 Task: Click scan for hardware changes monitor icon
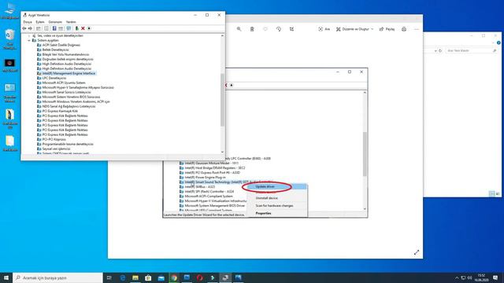click(x=69, y=28)
